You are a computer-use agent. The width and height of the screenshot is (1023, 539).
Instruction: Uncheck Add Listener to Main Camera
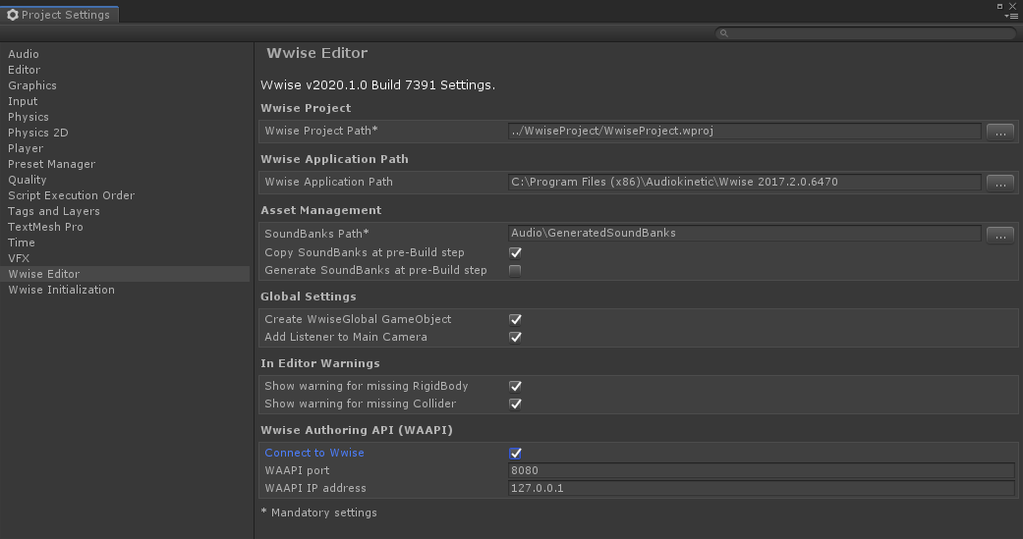[515, 338]
